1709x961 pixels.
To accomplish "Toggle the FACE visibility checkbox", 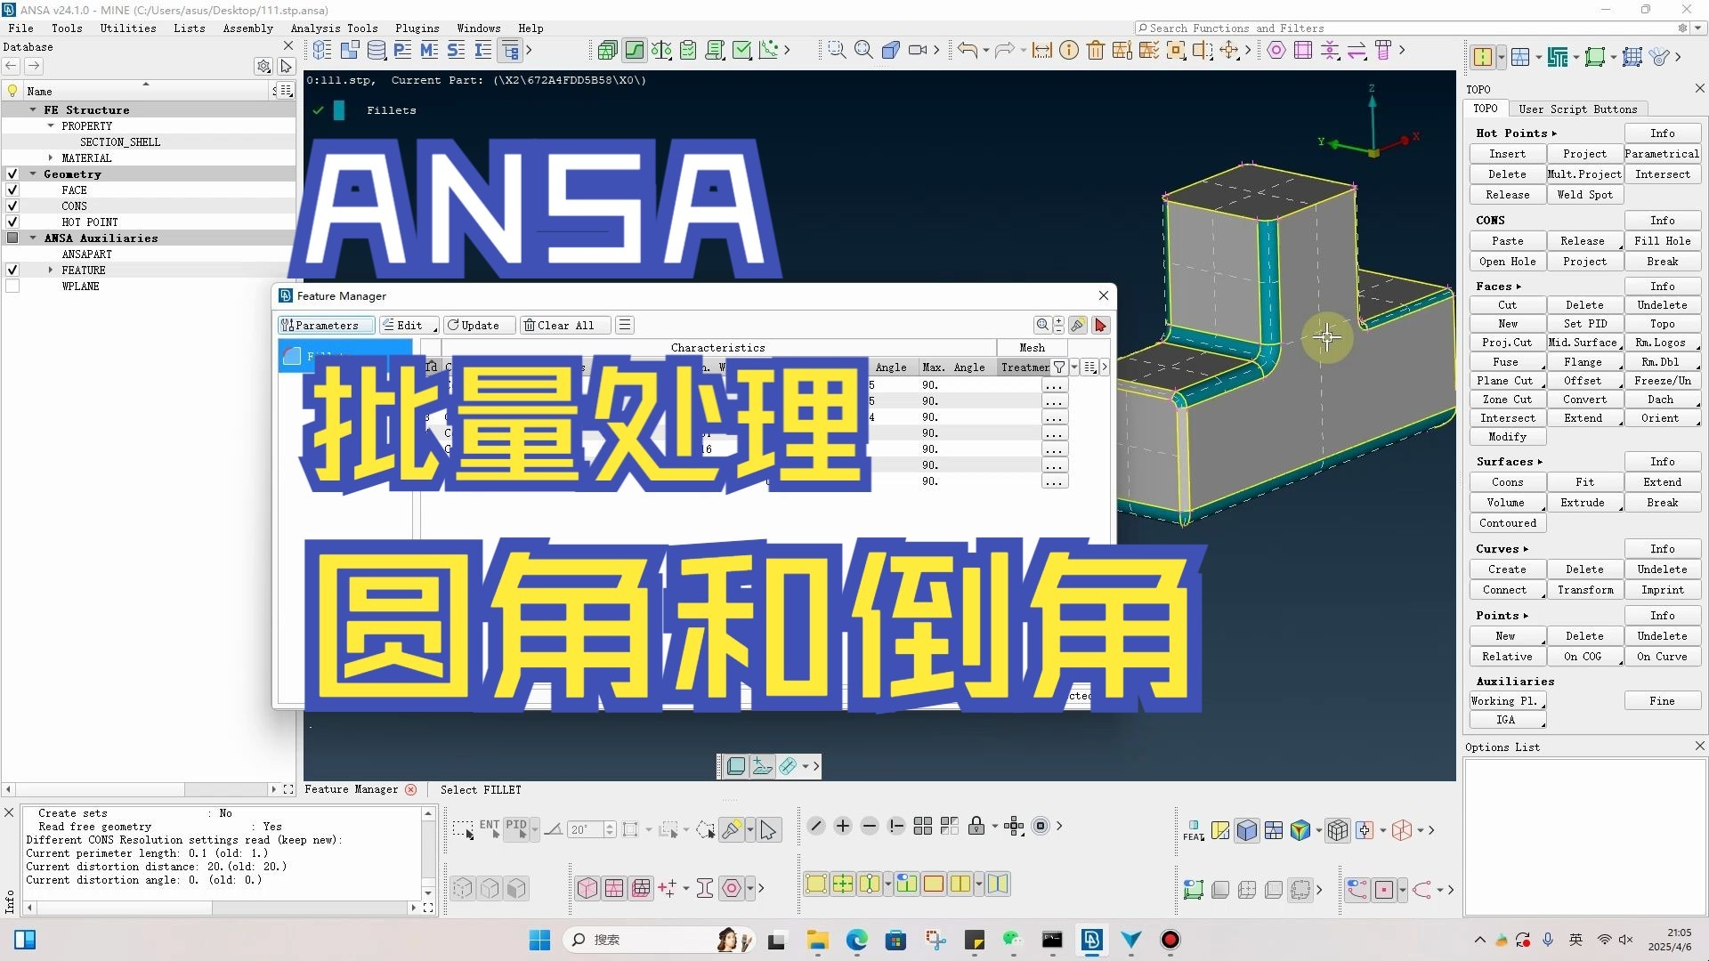I will click(x=12, y=190).
